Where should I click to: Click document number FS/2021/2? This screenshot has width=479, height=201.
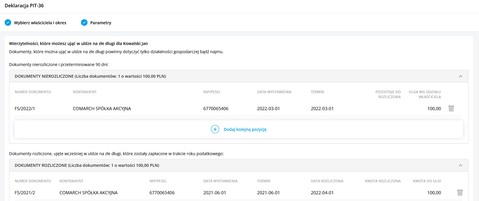[25, 193]
